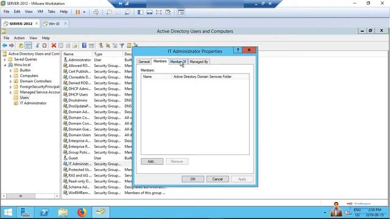This screenshot has height=219, width=390.
Task: Open the ADUC View menu
Action: [33, 38]
